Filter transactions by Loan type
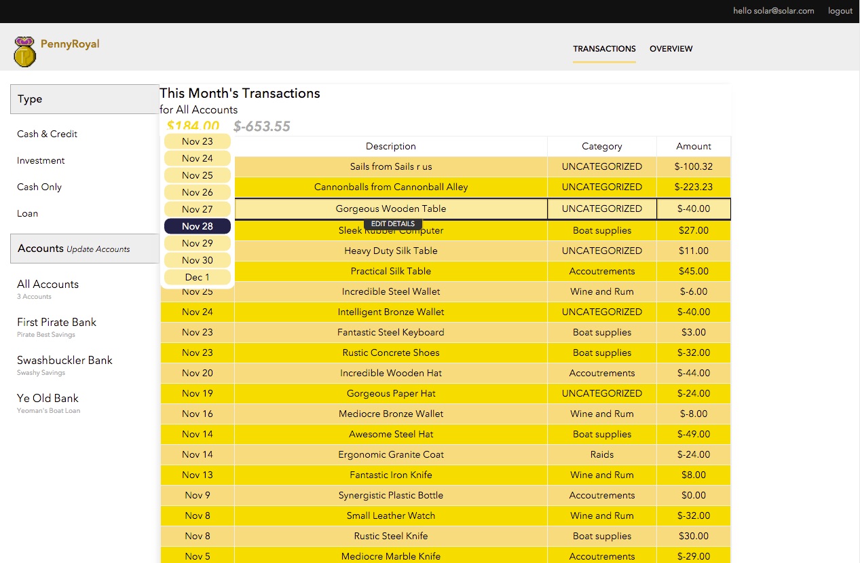This screenshot has width=860, height=563. point(28,213)
